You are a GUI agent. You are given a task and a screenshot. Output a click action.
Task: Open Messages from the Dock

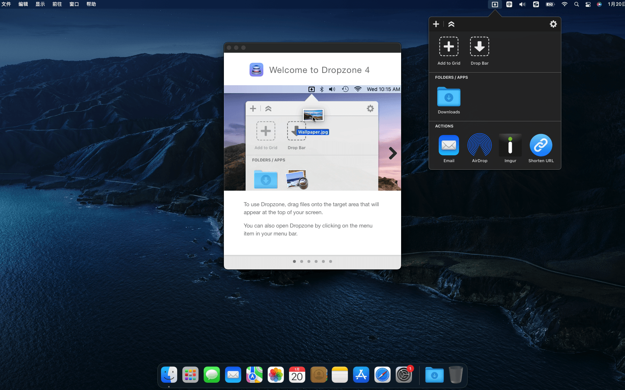(212, 375)
